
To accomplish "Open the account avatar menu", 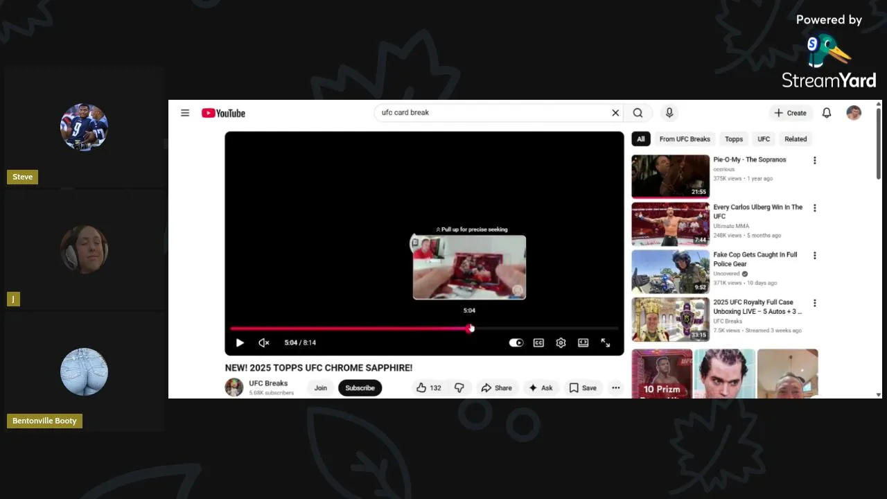I will 854,113.
